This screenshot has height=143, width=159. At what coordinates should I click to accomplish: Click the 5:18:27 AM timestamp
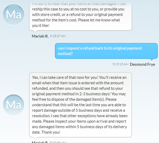58,36
